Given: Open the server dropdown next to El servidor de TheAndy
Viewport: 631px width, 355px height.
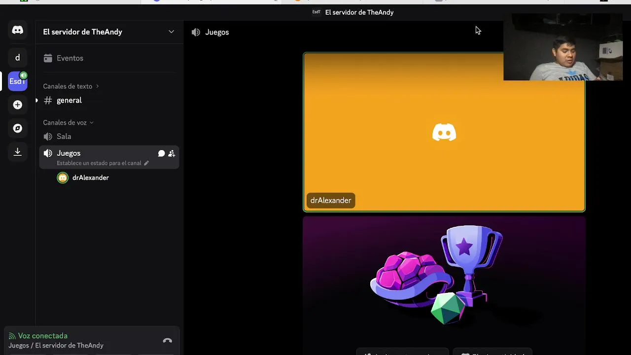Looking at the screenshot, I should coord(171,32).
